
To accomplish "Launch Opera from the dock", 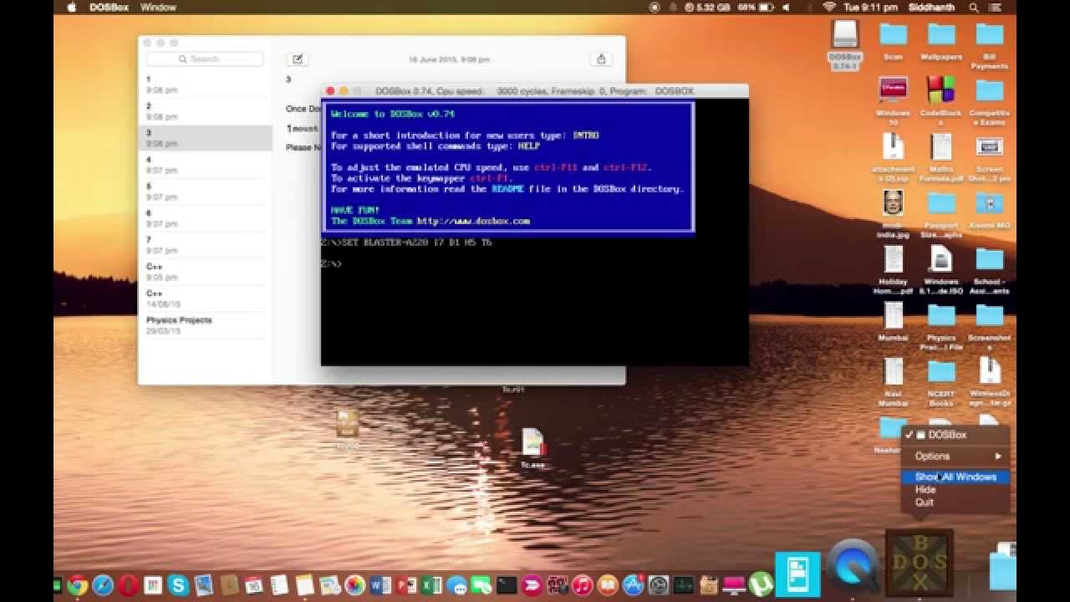I will [128, 585].
